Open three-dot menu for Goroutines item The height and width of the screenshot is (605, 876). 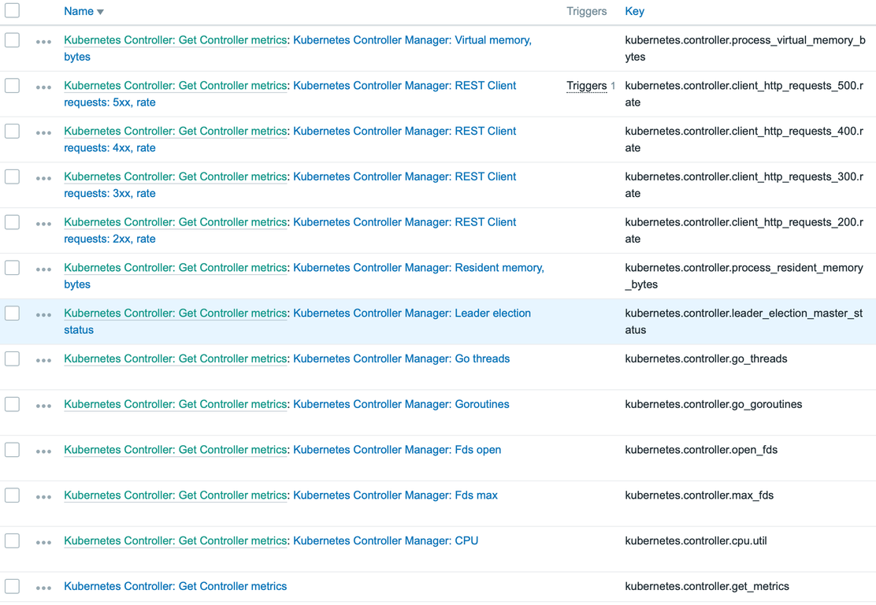pos(43,406)
